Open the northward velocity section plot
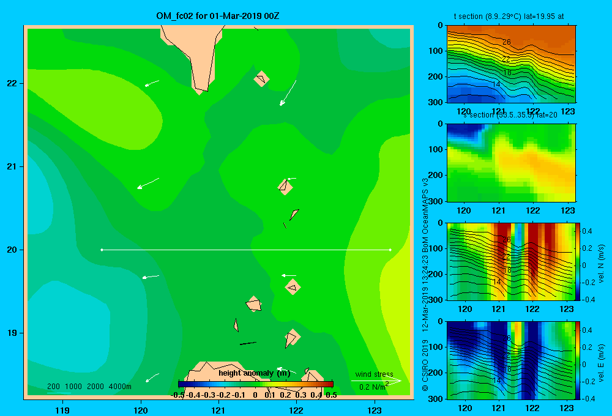Image resolution: width=612 pixels, height=416 pixels. [x=510, y=261]
